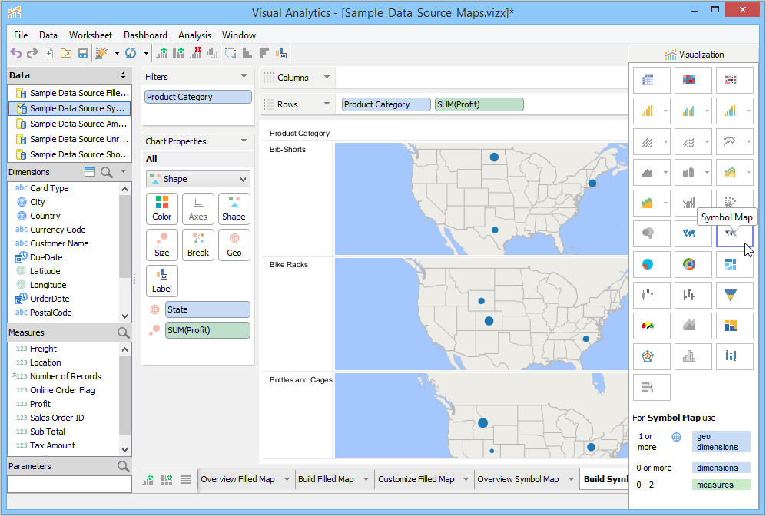
Task: Click the Geo chart property button
Action: (234, 244)
